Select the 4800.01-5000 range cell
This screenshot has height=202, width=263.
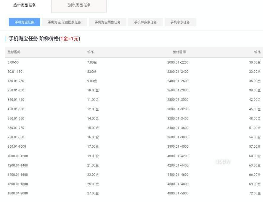(x=177, y=193)
